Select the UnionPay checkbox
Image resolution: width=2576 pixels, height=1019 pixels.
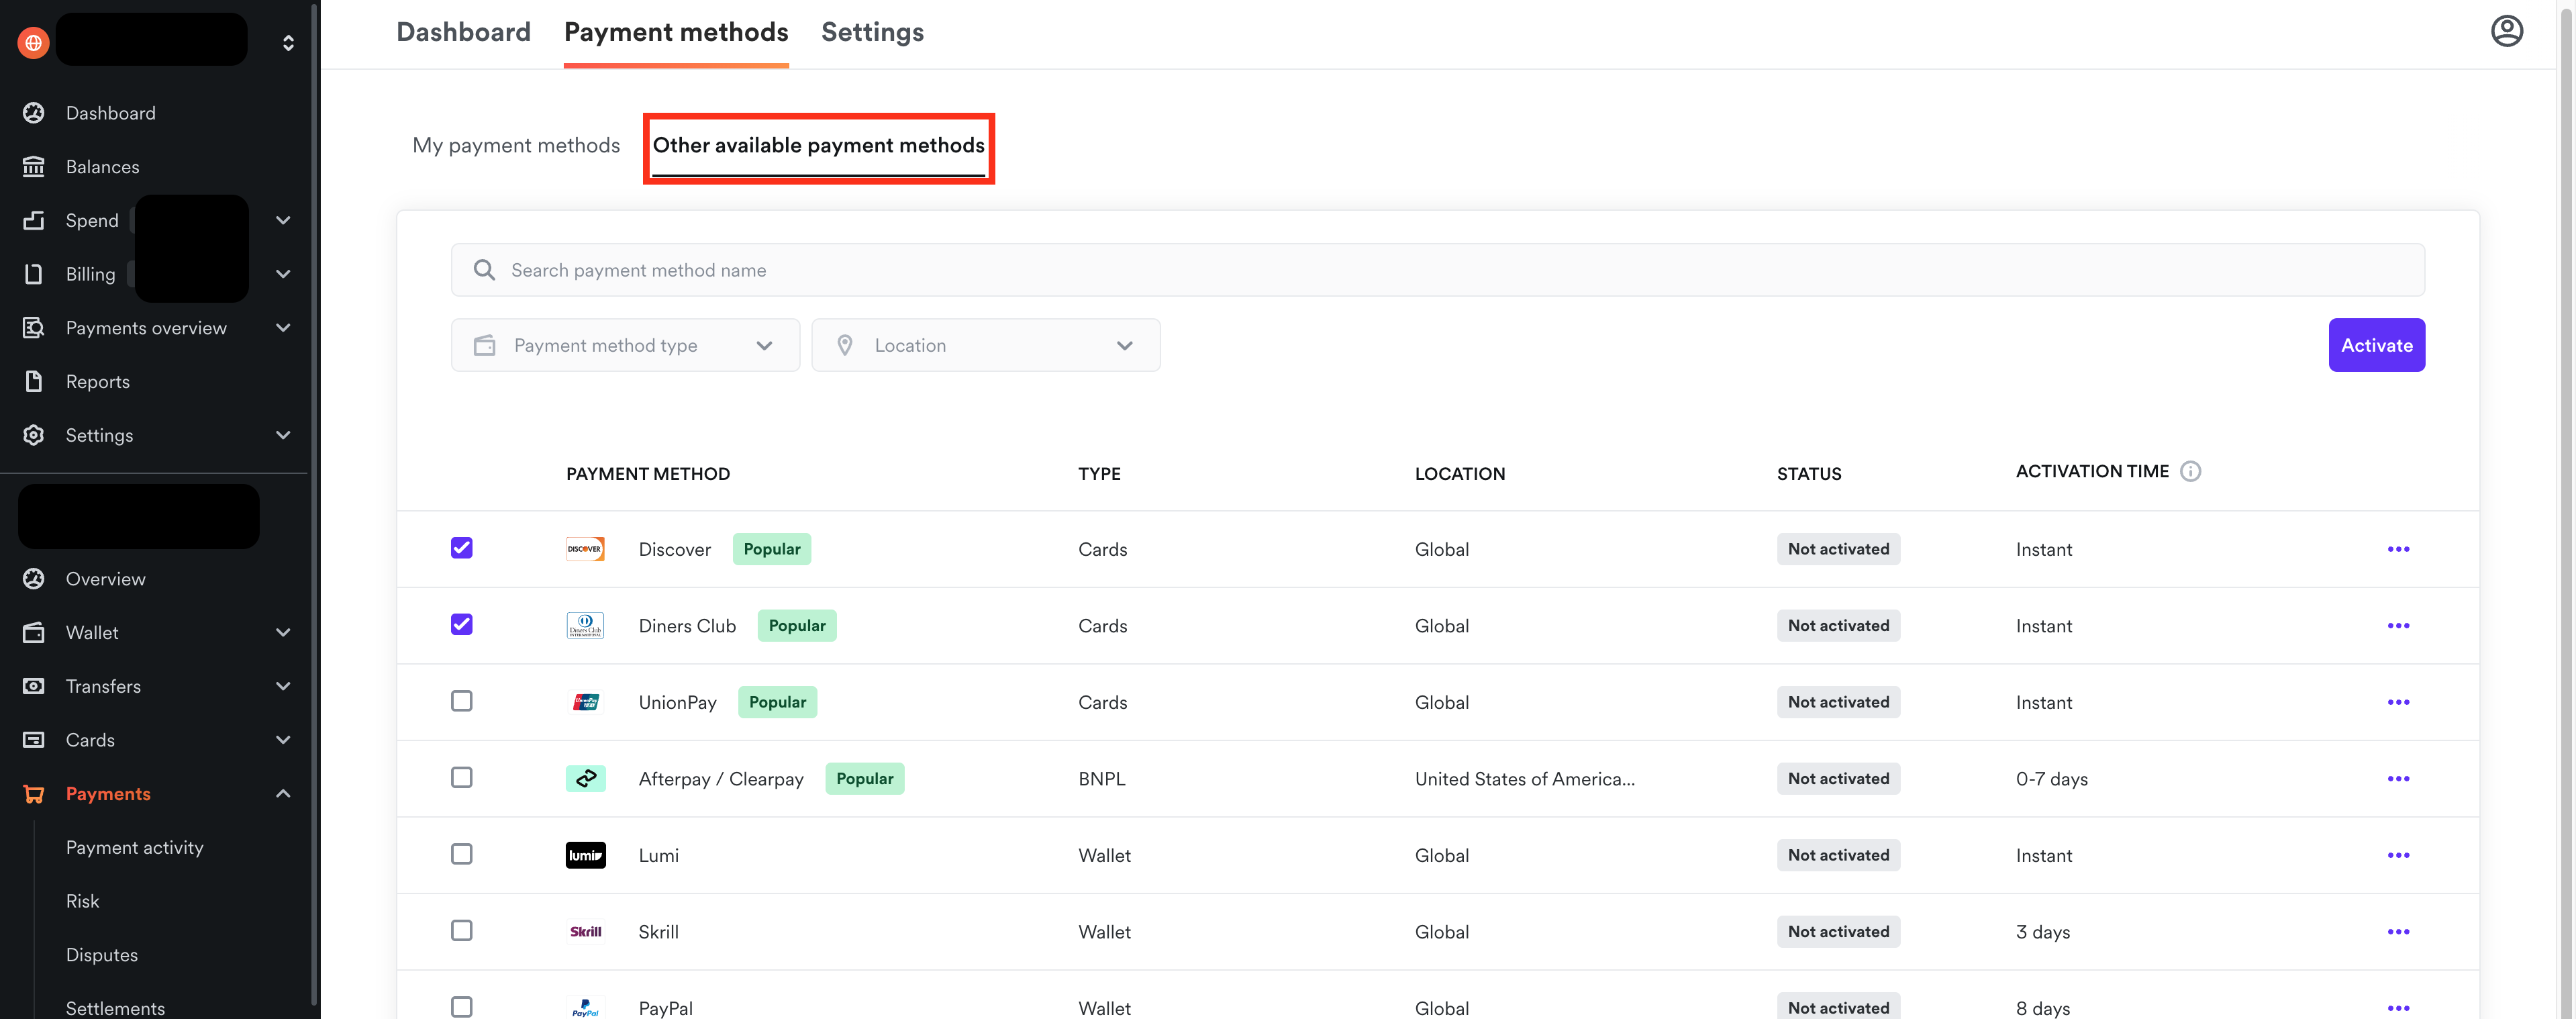click(461, 701)
